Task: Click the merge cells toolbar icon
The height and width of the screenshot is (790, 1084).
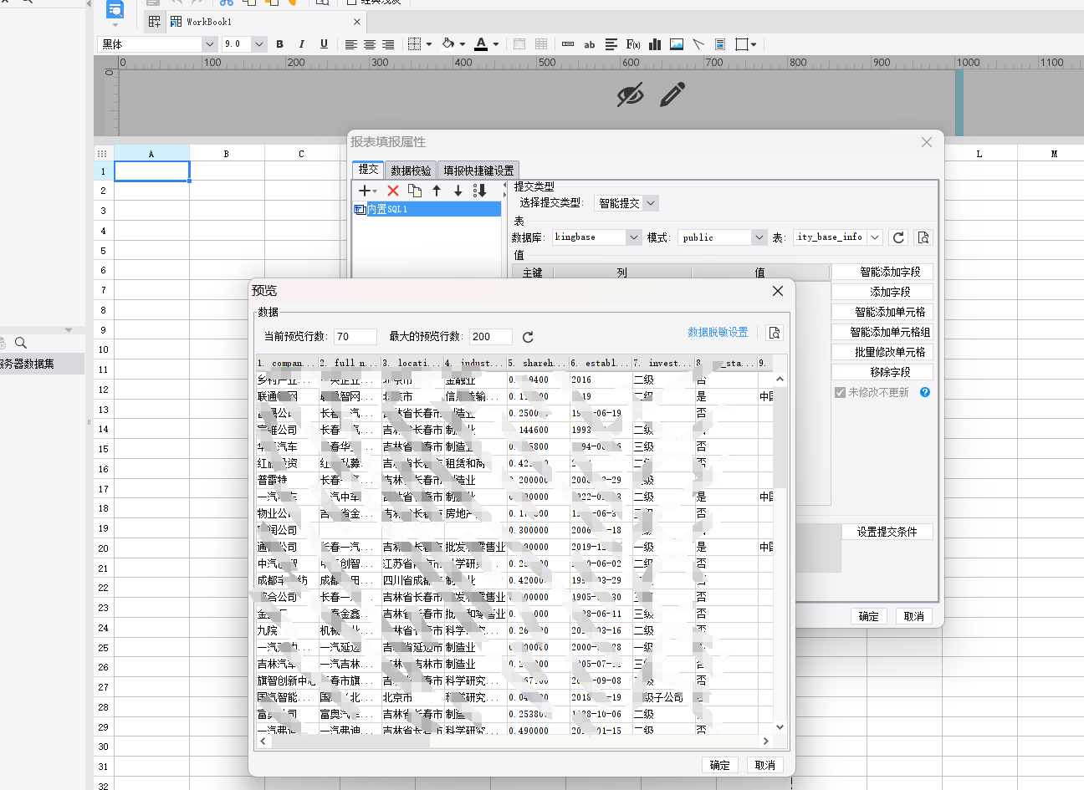Action: click(519, 44)
